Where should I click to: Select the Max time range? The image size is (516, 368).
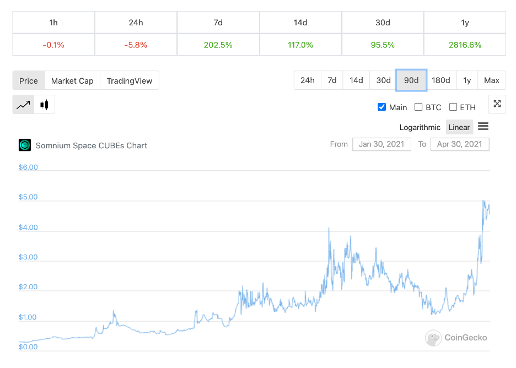(492, 80)
